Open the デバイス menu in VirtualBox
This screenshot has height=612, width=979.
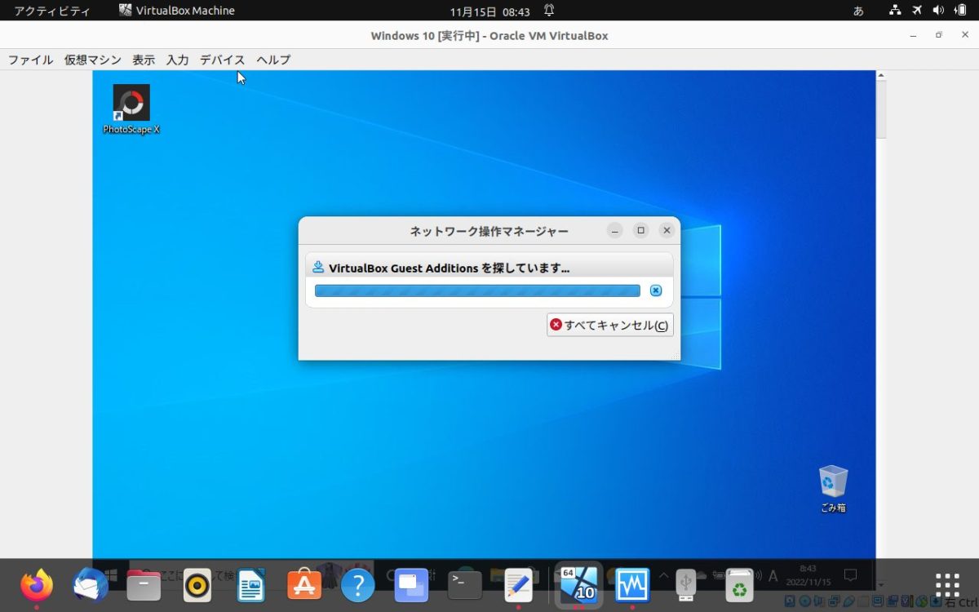coord(221,60)
